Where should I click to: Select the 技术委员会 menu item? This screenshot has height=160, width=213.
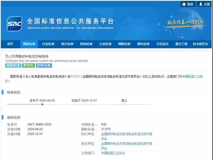(x=200, y=44)
